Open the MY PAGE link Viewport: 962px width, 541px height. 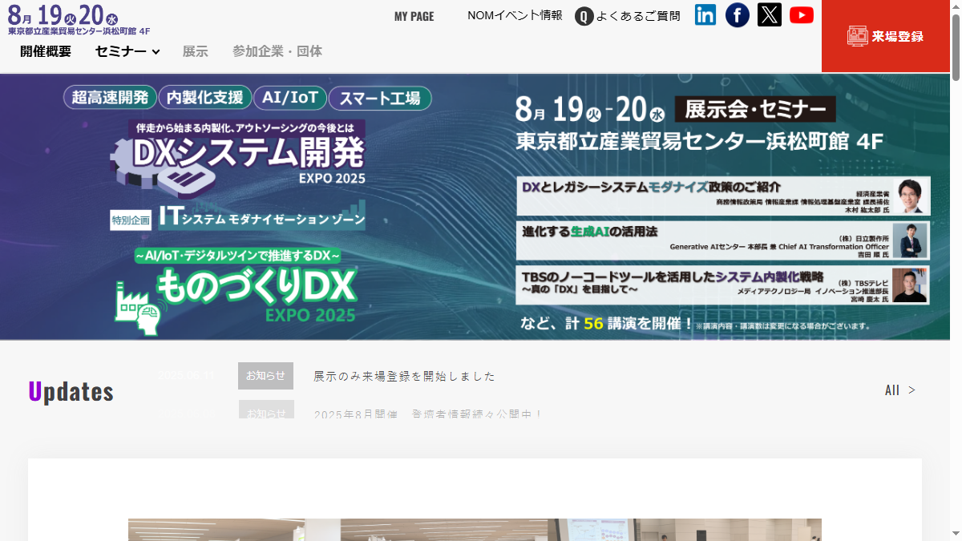(x=414, y=16)
